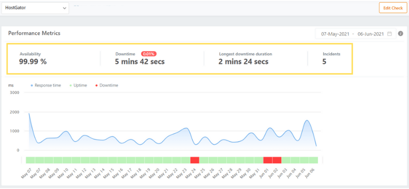Select the 07-May-2021 start date field
This screenshot has height=189, width=409.
[x=335, y=34]
